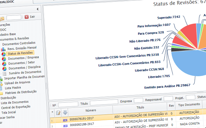This screenshot has width=206, height=128.
Task: Click the Documentos / Setor pie icon
Action: (x=4, y=64)
